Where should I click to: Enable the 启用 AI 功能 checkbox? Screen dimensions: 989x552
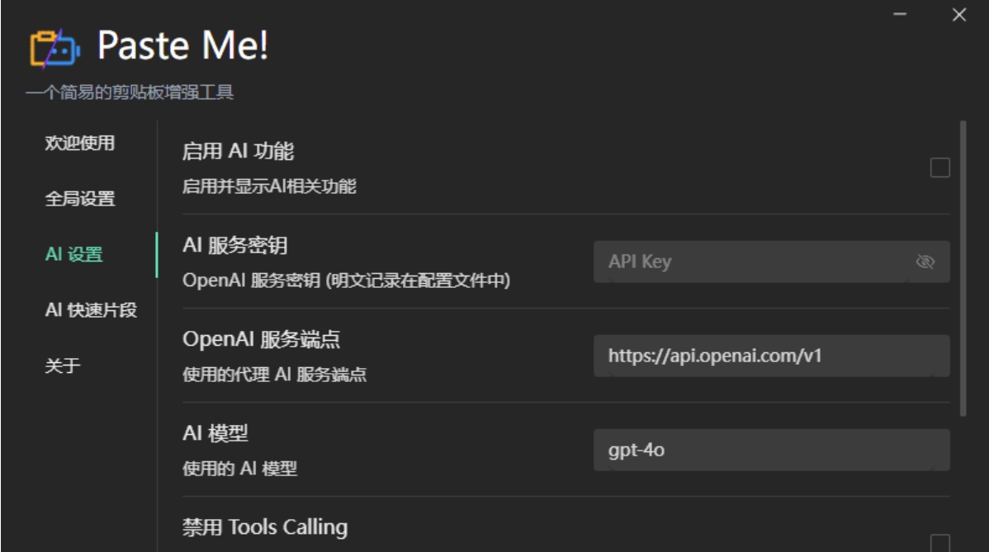point(939,168)
